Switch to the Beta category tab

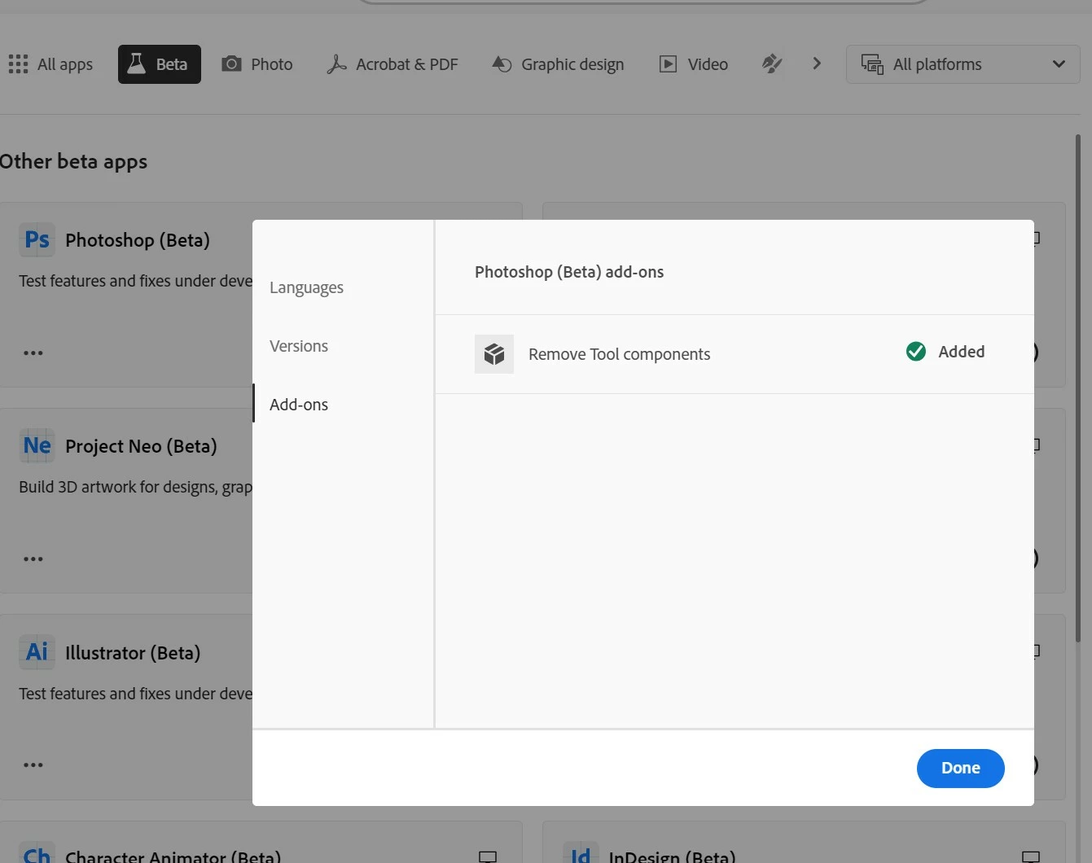(x=160, y=64)
